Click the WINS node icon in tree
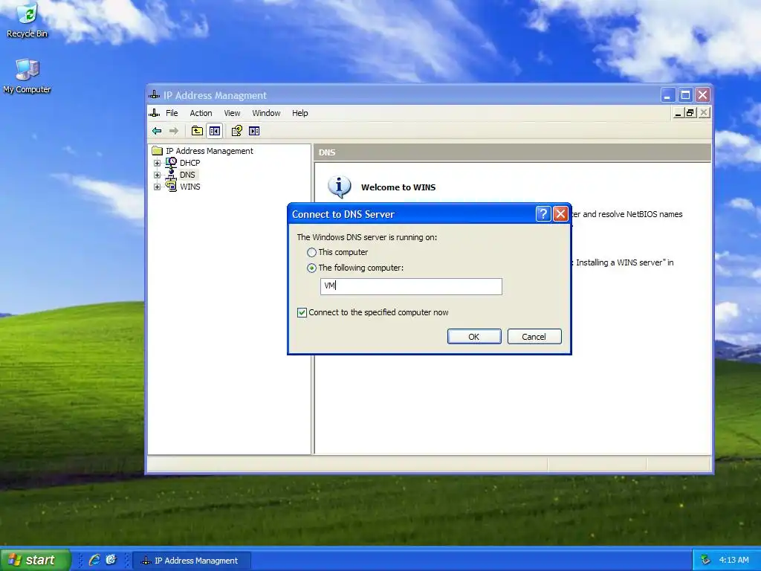 [171, 187]
